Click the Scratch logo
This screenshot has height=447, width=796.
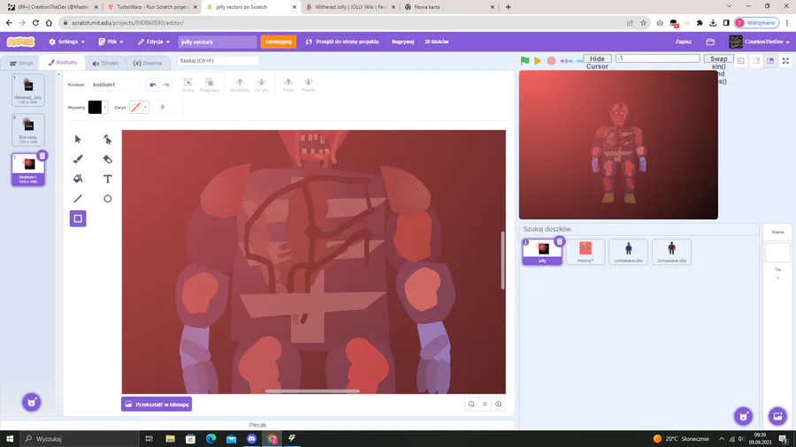tap(21, 42)
